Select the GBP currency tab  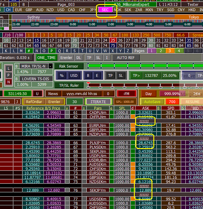[x=29, y=10]
